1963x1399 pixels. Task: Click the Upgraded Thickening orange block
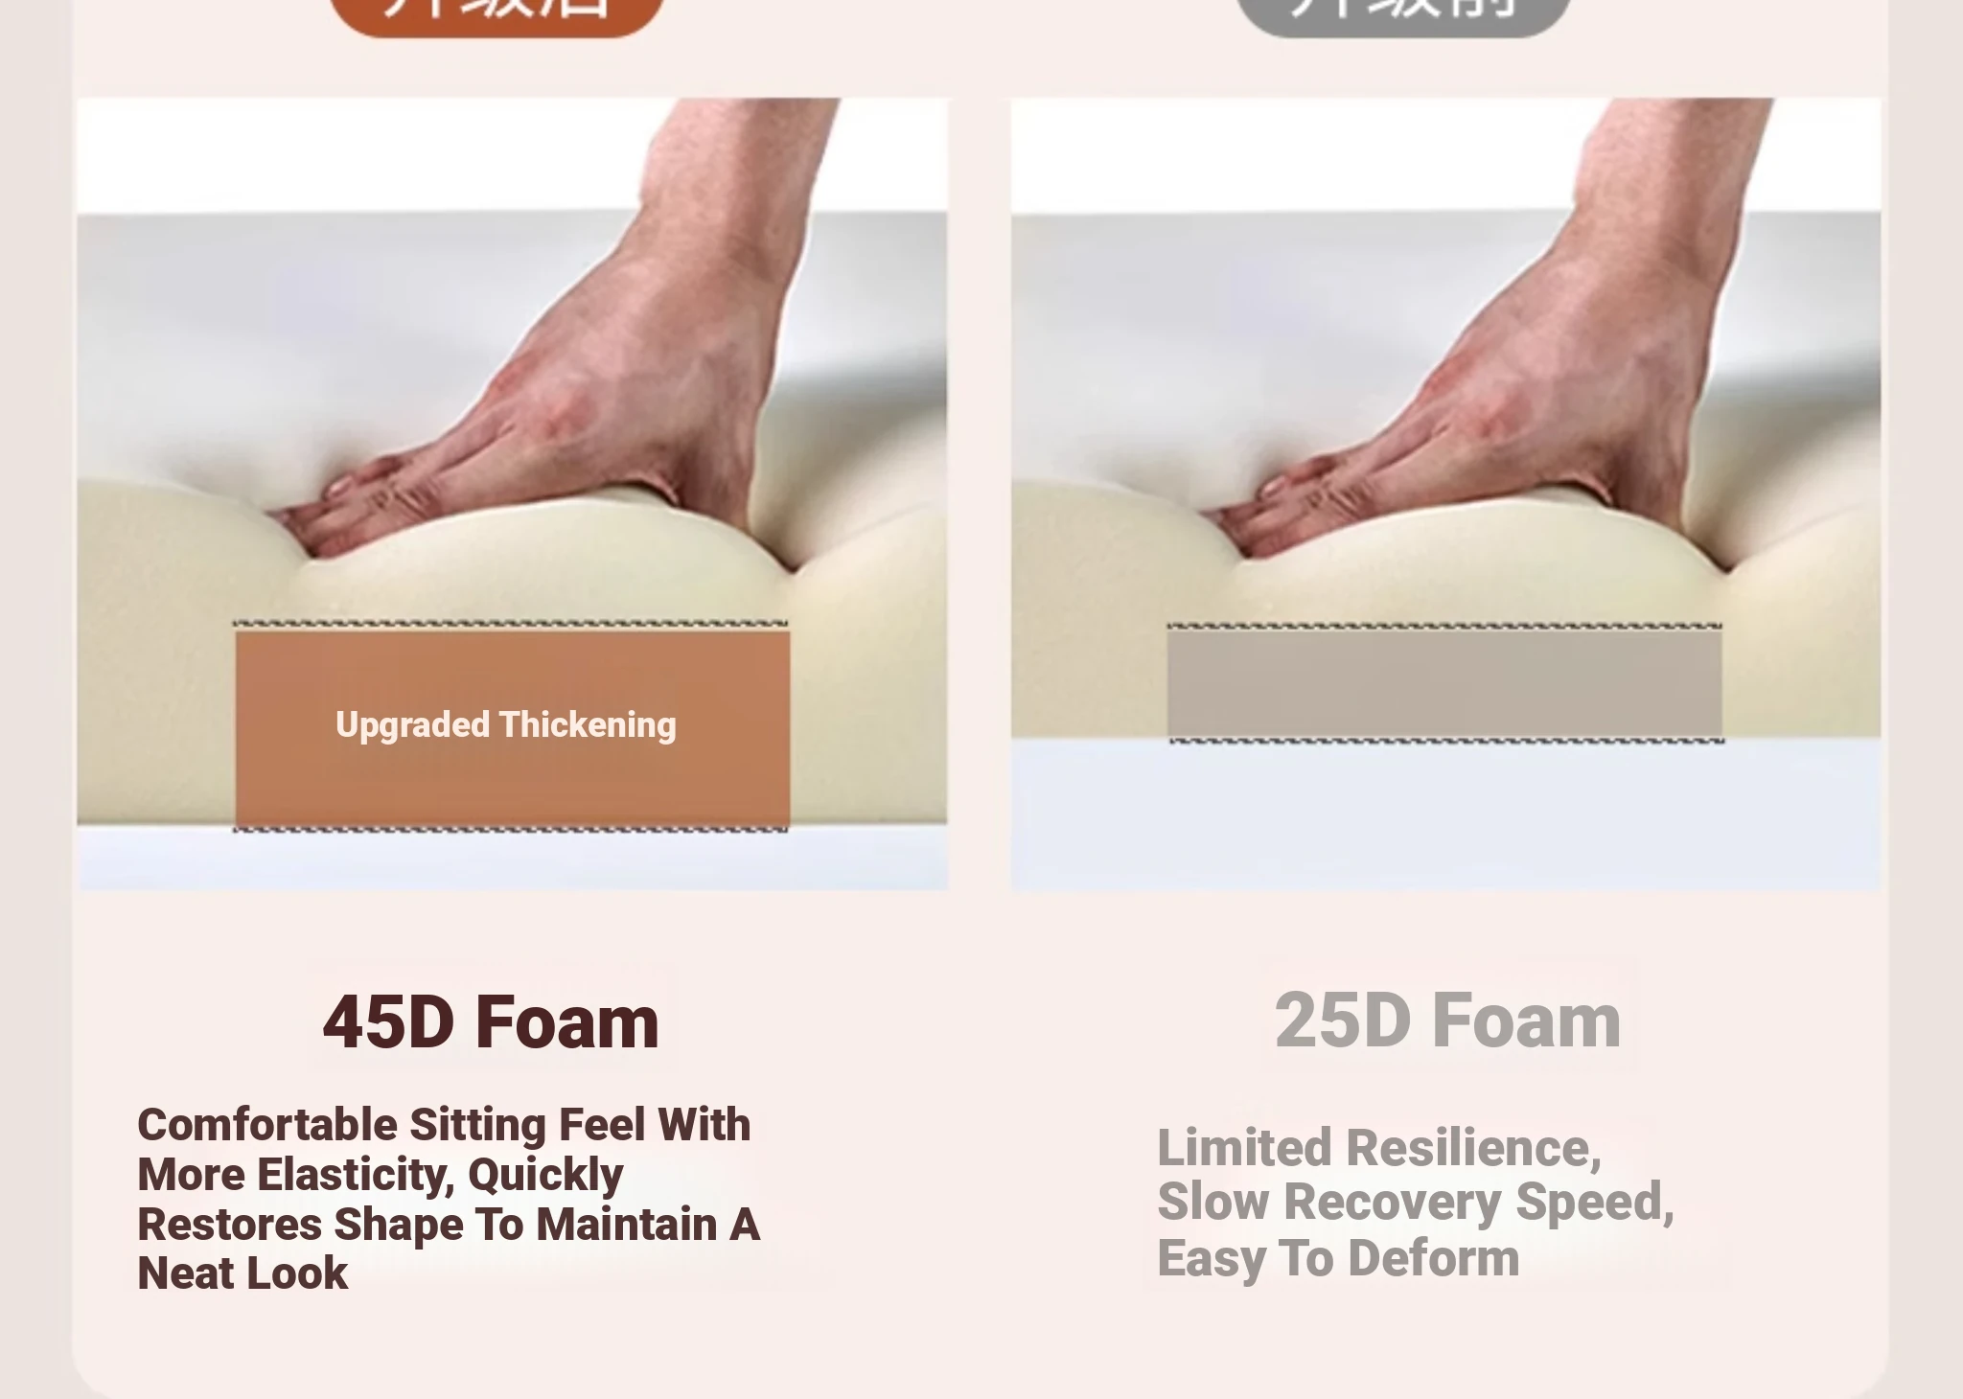(x=513, y=727)
